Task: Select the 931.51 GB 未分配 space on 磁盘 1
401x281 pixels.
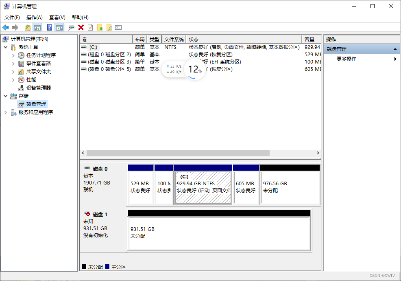Action: (x=219, y=230)
